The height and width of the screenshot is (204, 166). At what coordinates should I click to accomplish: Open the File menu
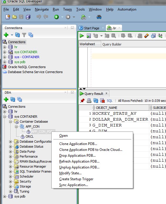pos(6,9)
